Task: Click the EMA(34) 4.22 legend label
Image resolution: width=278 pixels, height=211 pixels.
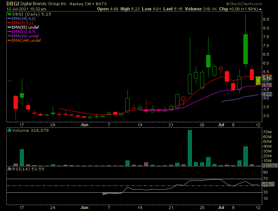Action: [x=23, y=18]
